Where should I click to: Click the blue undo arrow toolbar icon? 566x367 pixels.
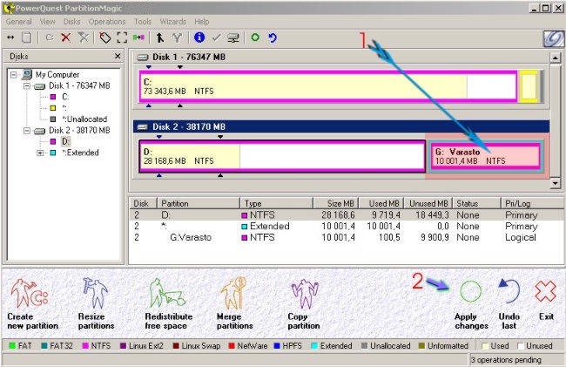(x=273, y=37)
